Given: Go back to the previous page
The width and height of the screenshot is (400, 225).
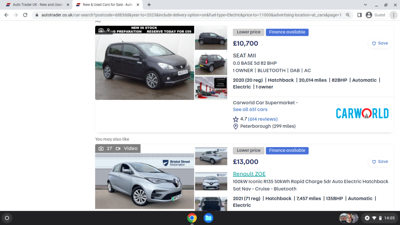Looking at the screenshot, I should [6, 15].
